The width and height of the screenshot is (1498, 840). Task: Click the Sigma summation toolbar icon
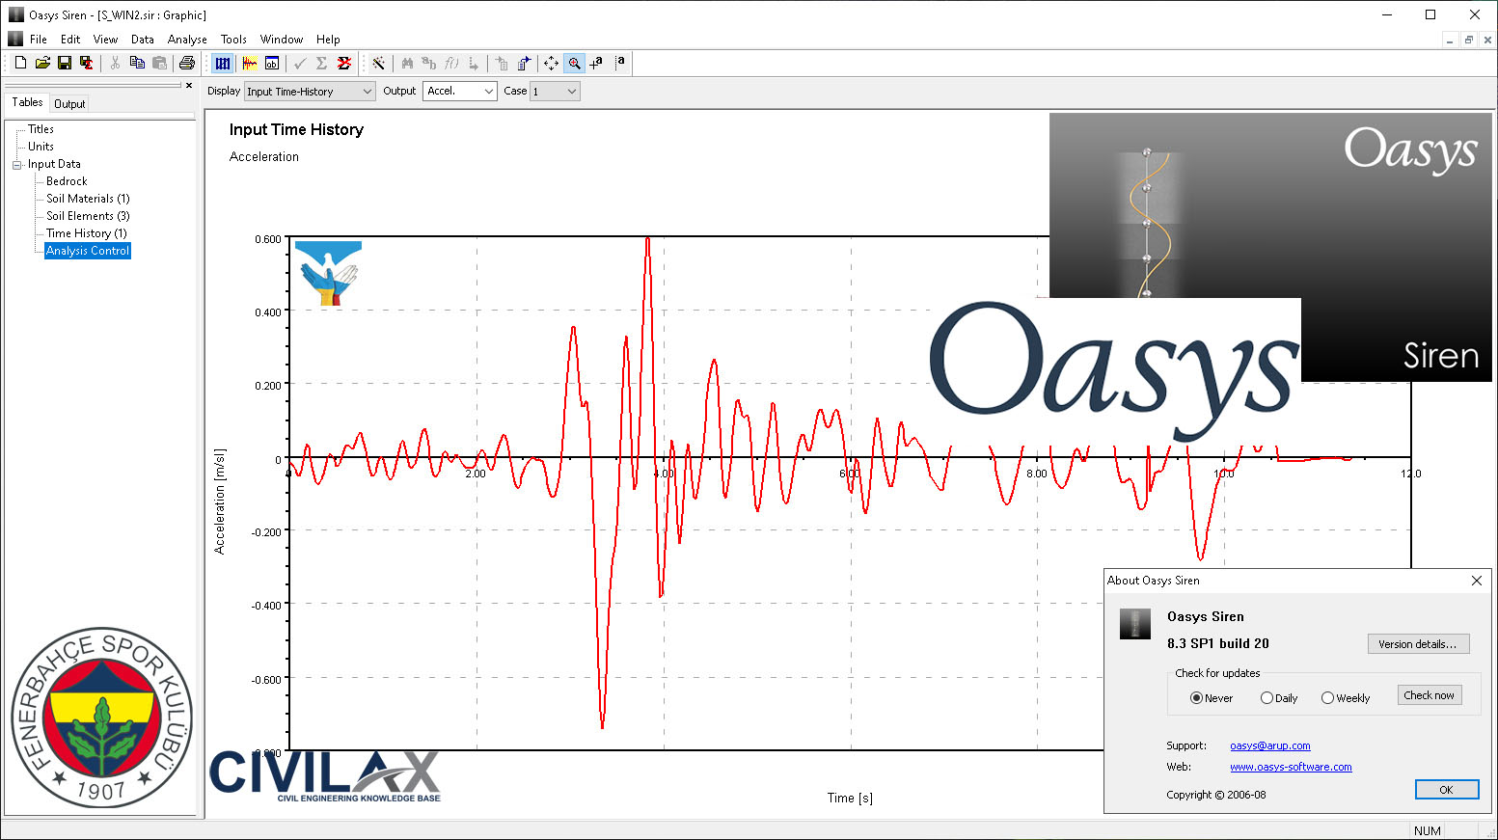pyautogui.click(x=322, y=63)
